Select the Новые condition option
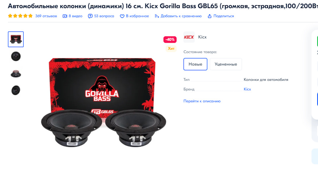 click(x=195, y=64)
